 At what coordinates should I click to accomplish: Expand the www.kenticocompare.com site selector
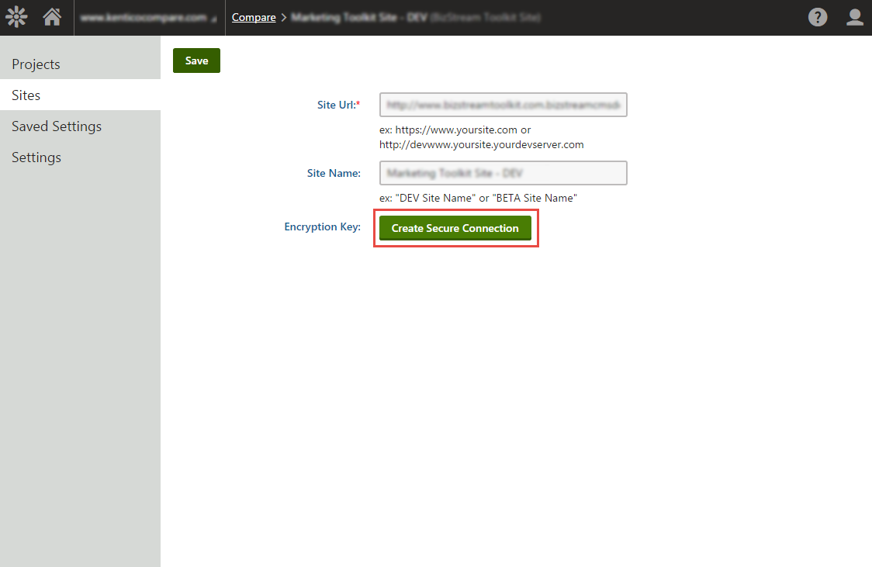pos(149,18)
